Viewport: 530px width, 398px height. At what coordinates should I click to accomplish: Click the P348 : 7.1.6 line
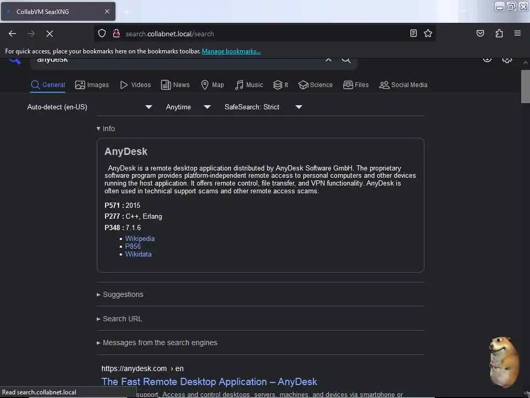(123, 228)
